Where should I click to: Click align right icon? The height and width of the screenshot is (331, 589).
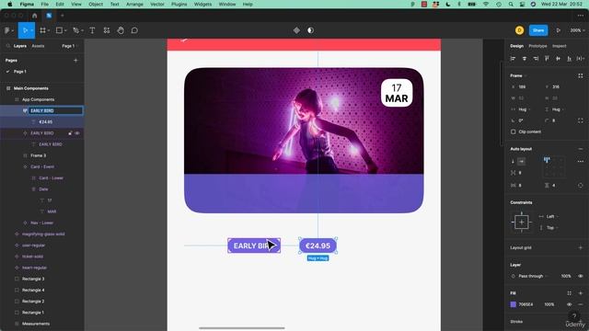click(x=536, y=59)
